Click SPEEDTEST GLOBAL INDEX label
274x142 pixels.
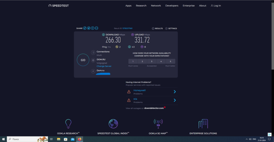(113, 133)
